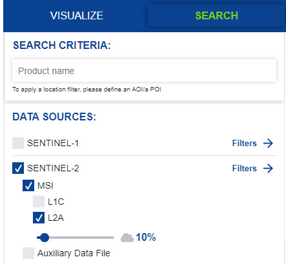Open Sentinel-2 filters arrow icon
Image resolution: width=286 pixels, height=264 pixels.
click(268, 168)
